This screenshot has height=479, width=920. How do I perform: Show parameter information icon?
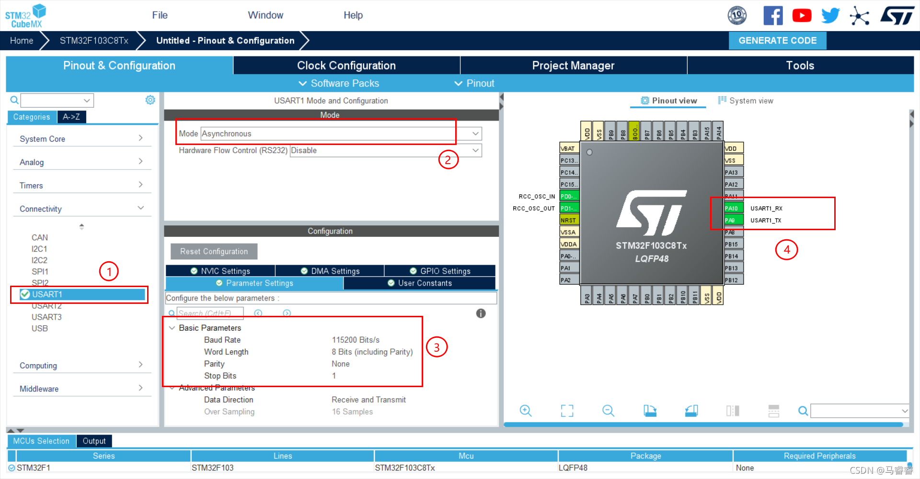(x=481, y=313)
